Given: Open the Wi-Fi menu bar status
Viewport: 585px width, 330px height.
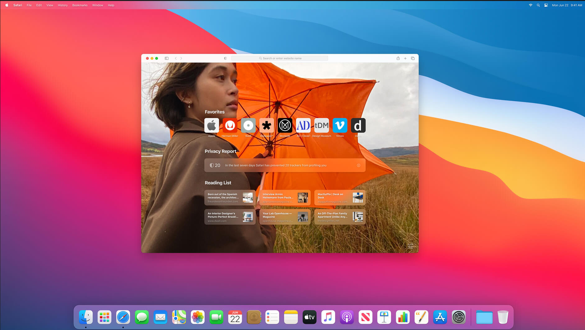Looking at the screenshot, I should 530,5.
